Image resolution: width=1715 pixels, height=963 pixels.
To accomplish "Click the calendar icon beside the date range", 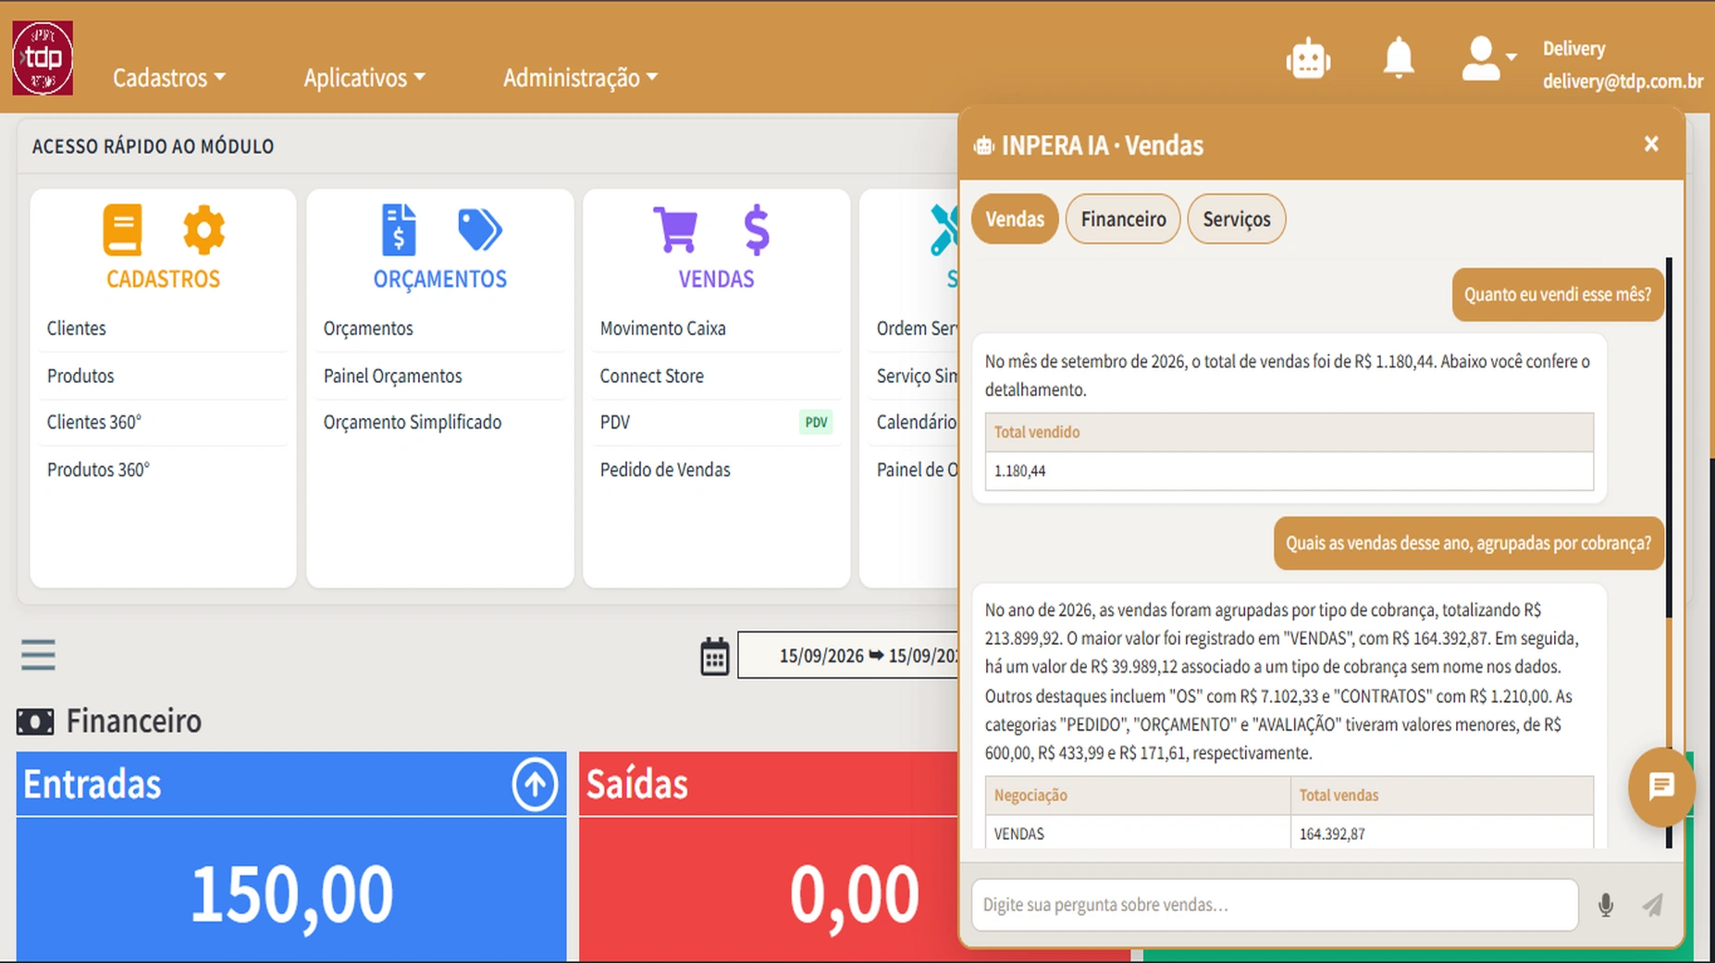I will 714,656.
